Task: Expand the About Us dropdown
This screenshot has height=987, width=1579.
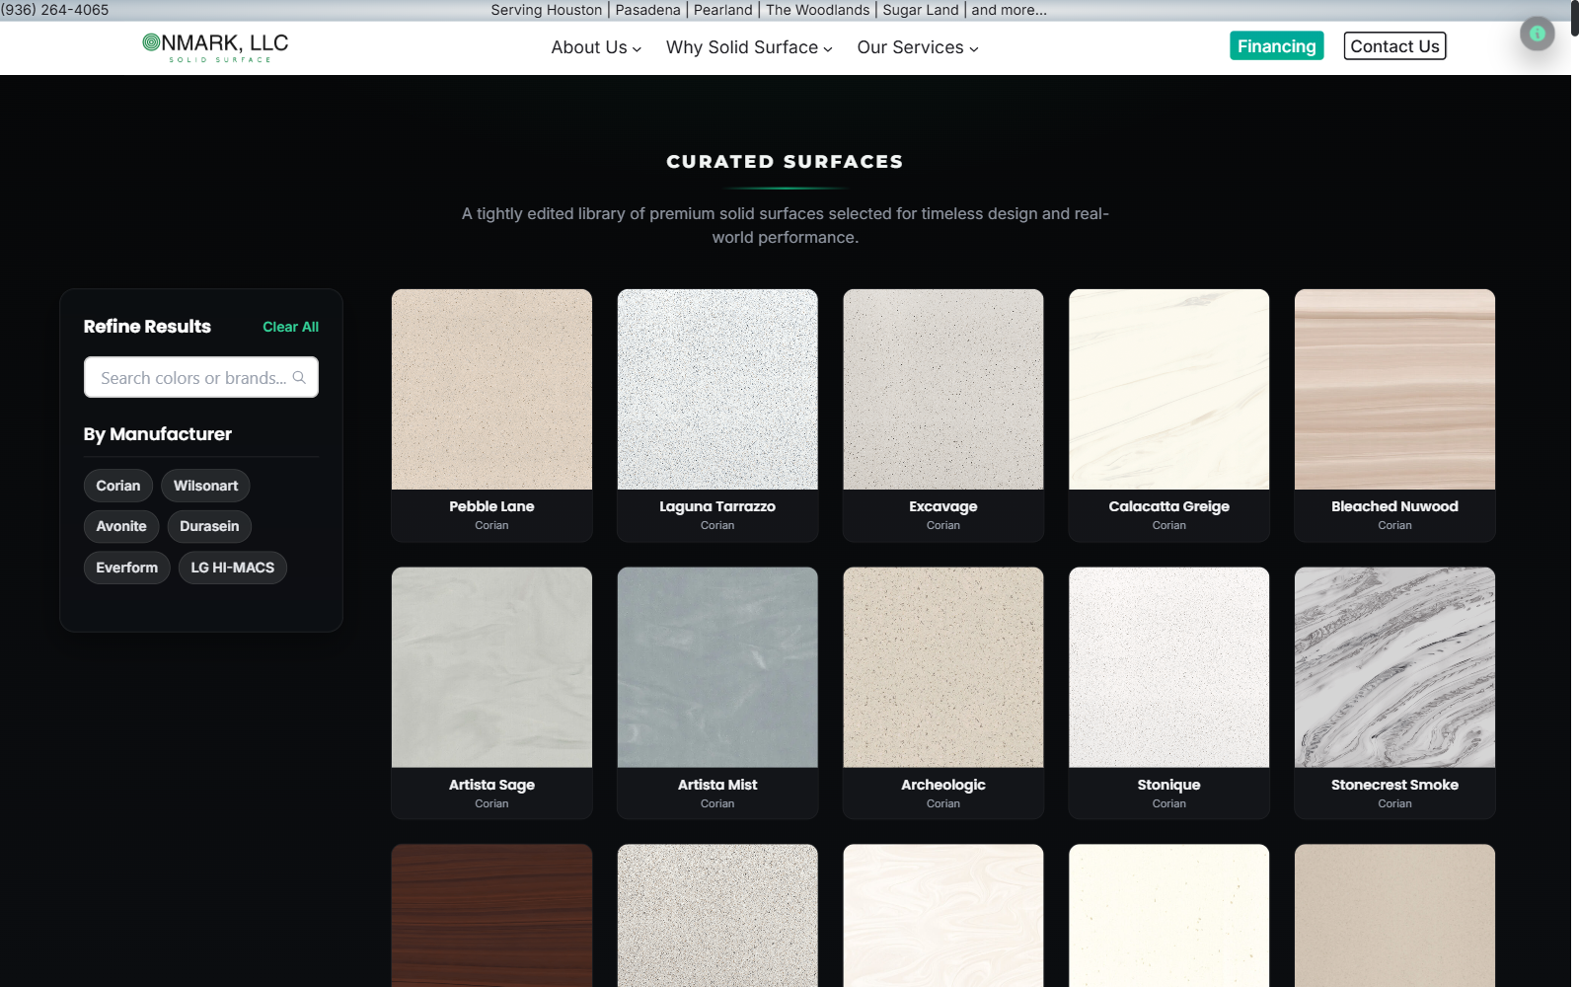Action: click(594, 47)
